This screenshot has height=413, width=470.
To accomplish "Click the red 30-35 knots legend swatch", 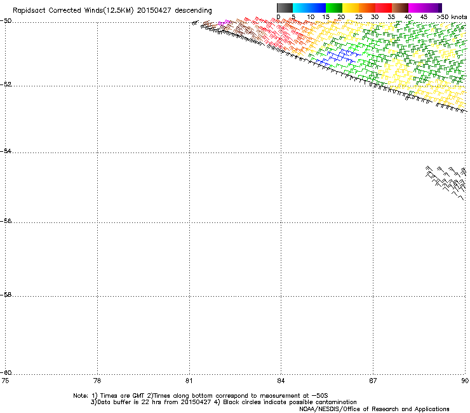I will point(384,8).
